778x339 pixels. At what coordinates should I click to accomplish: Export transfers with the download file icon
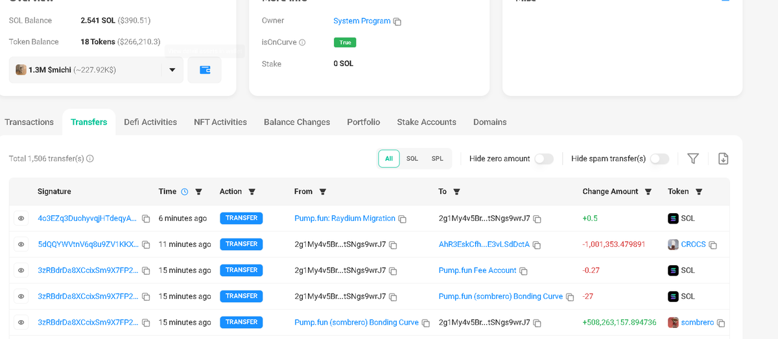[x=724, y=159]
